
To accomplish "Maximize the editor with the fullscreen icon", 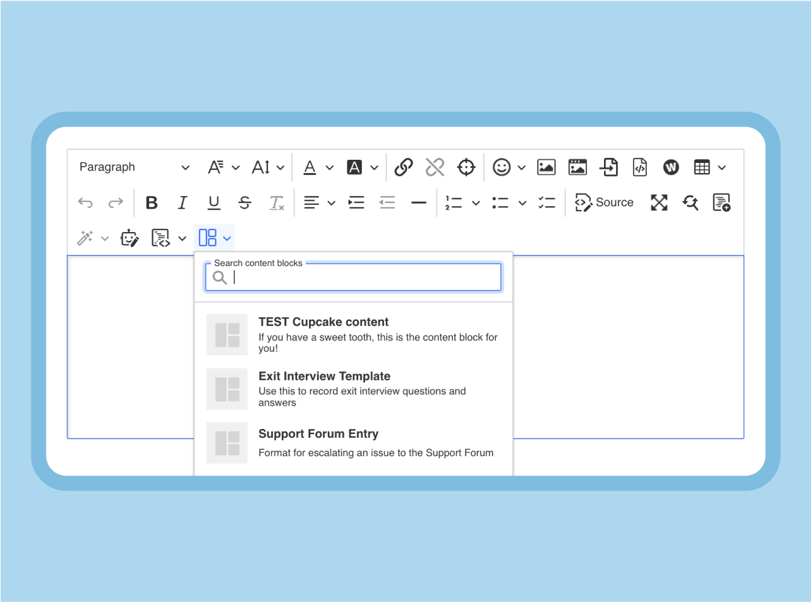I will point(659,203).
